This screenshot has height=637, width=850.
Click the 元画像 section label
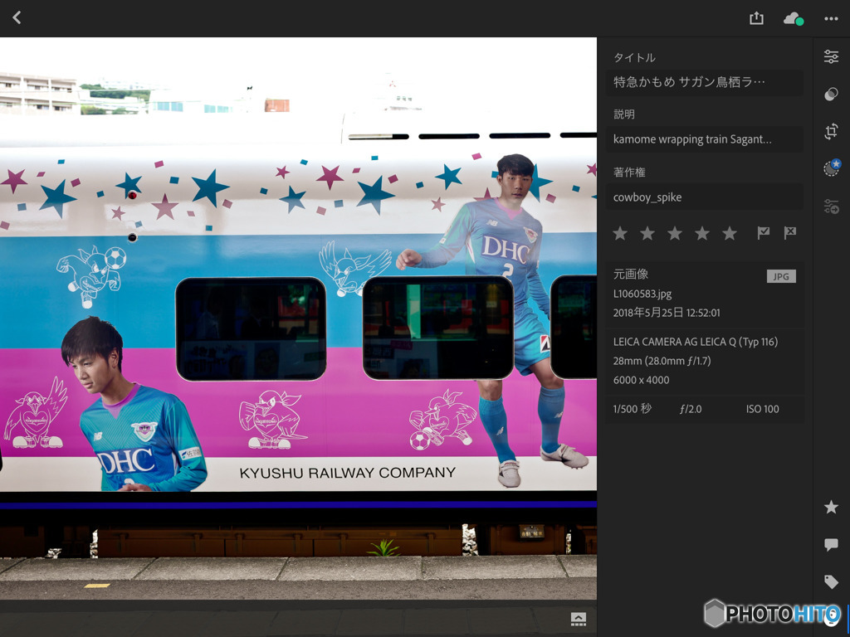click(631, 274)
